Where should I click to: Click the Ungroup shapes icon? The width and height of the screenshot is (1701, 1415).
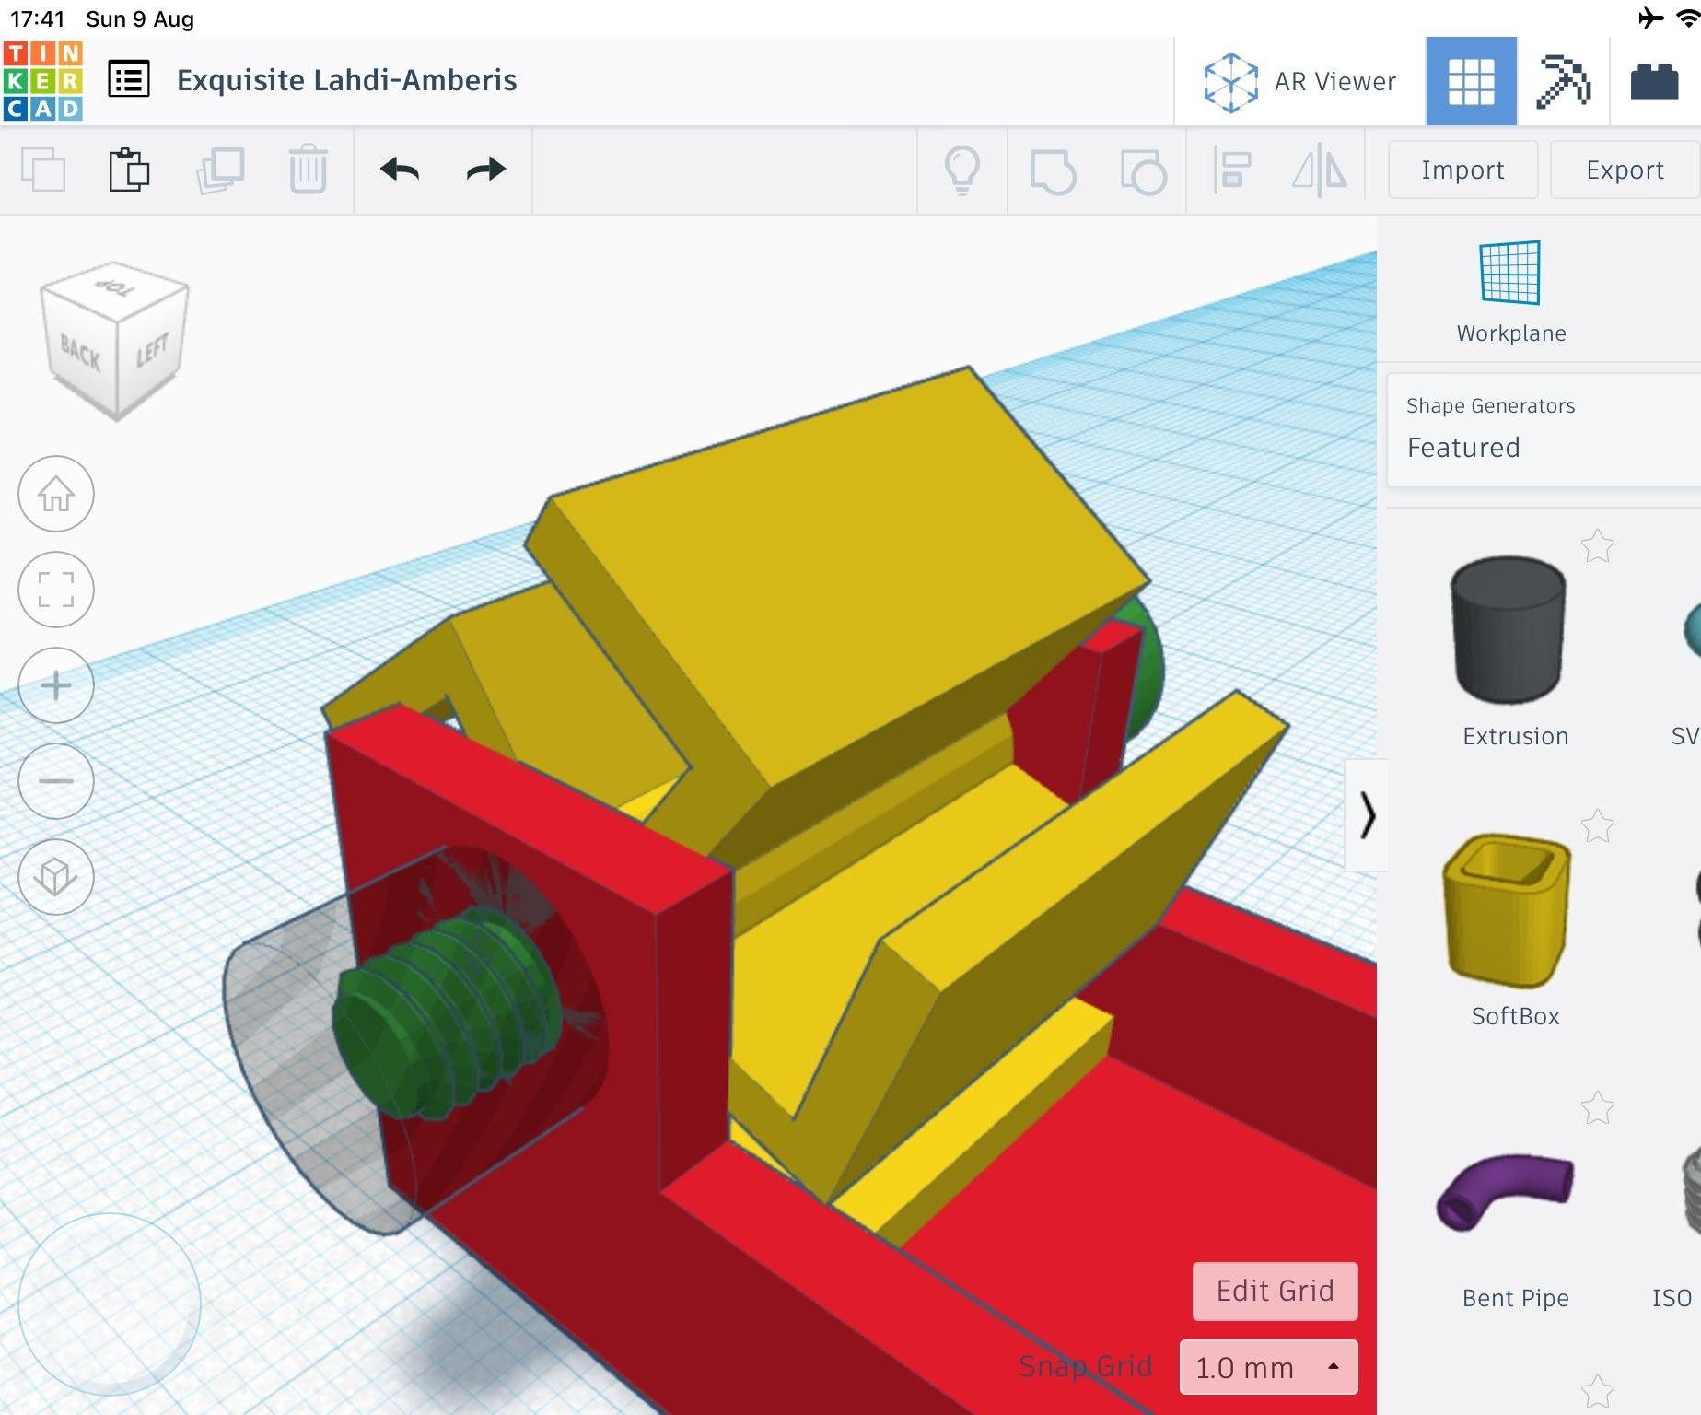[x=1143, y=171]
